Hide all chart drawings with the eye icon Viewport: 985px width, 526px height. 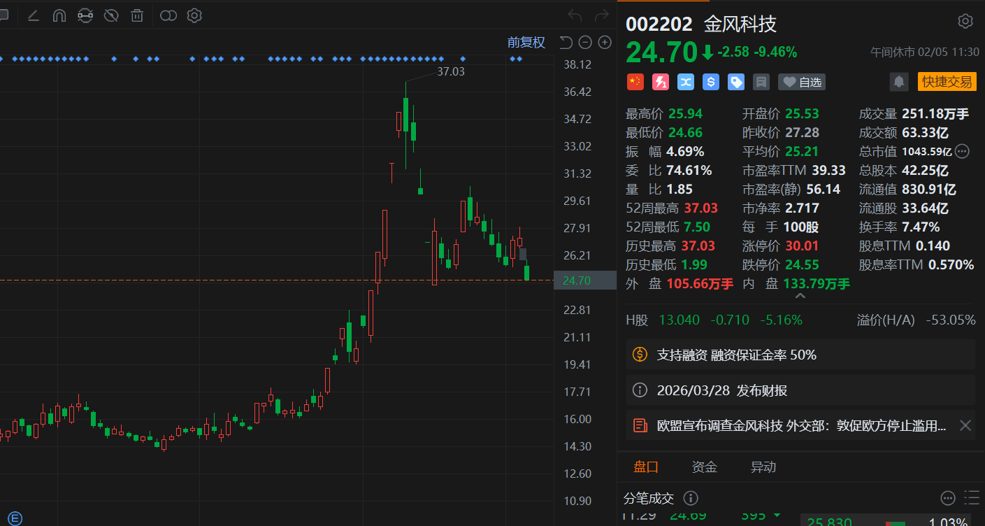[111, 15]
